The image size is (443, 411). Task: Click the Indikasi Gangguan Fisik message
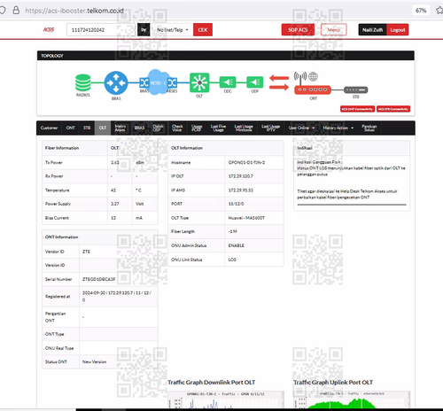pyautogui.click(x=351, y=168)
